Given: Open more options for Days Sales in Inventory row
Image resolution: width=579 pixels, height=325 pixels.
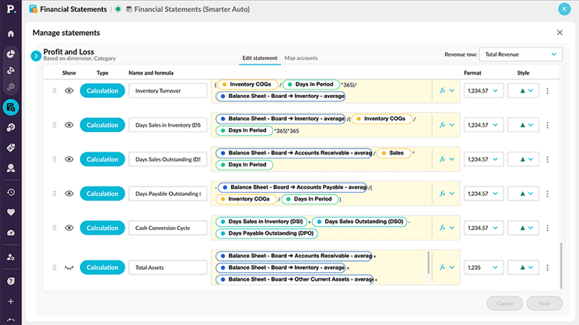Looking at the screenshot, I should 547,125.
